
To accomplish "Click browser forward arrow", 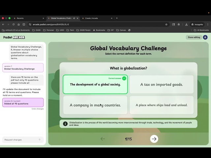I will click(x=8, y=24).
